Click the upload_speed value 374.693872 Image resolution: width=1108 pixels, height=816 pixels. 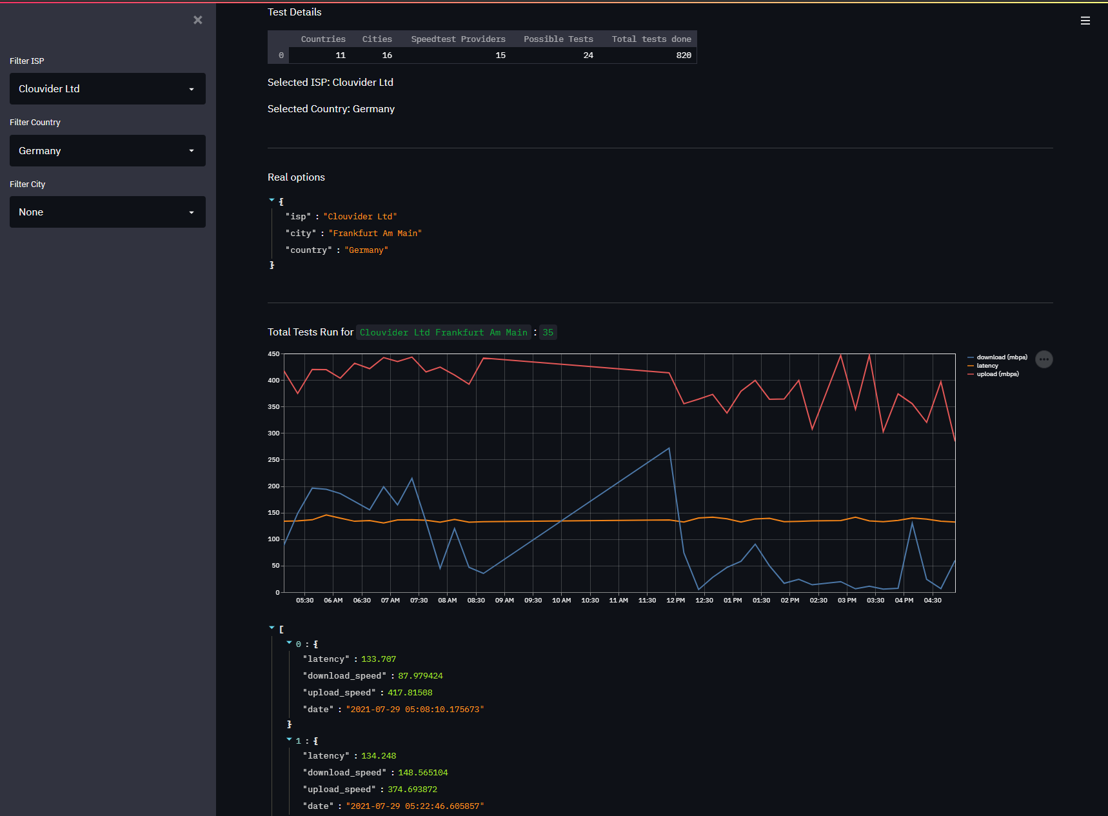click(x=413, y=790)
